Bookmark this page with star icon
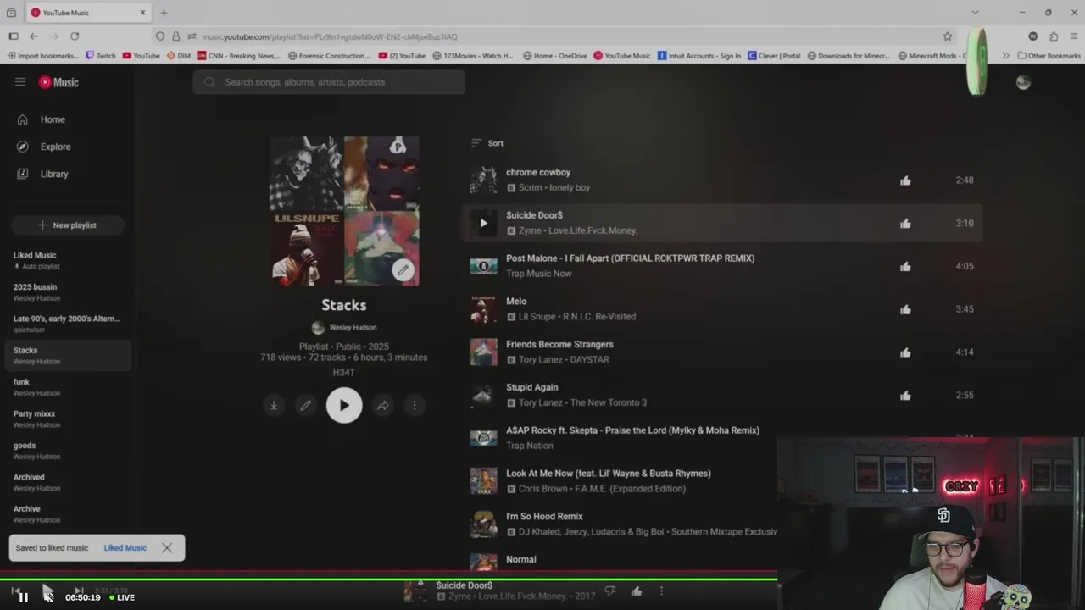This screenshot has width=1085, height=610. point(948,36)
